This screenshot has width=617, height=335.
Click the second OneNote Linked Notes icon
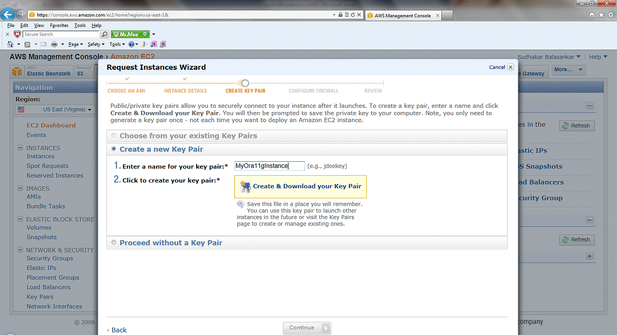click(163, 44)
